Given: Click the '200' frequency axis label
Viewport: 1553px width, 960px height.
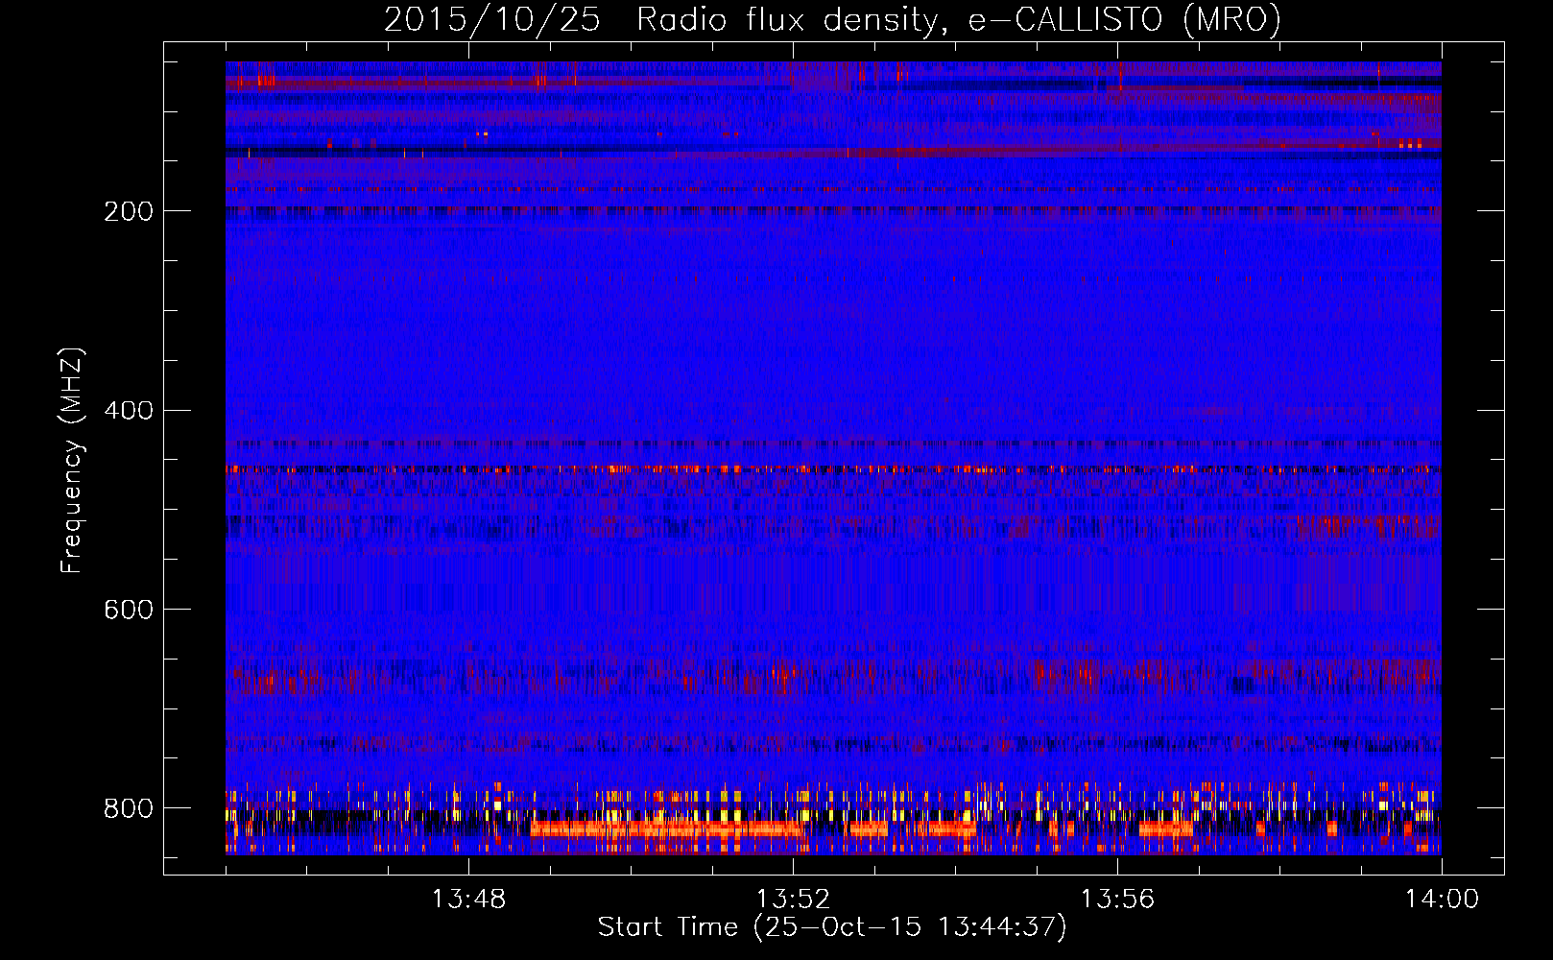Looking at the screenshot, I should (129, 212).
